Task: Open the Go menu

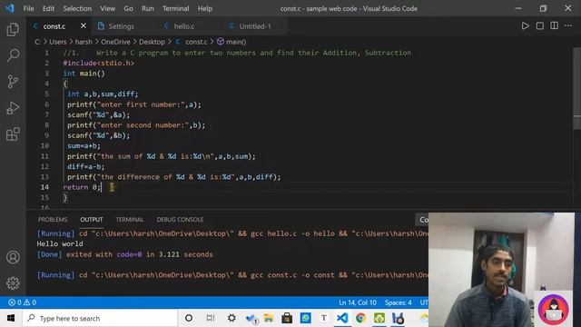Action: coord(128,8)
